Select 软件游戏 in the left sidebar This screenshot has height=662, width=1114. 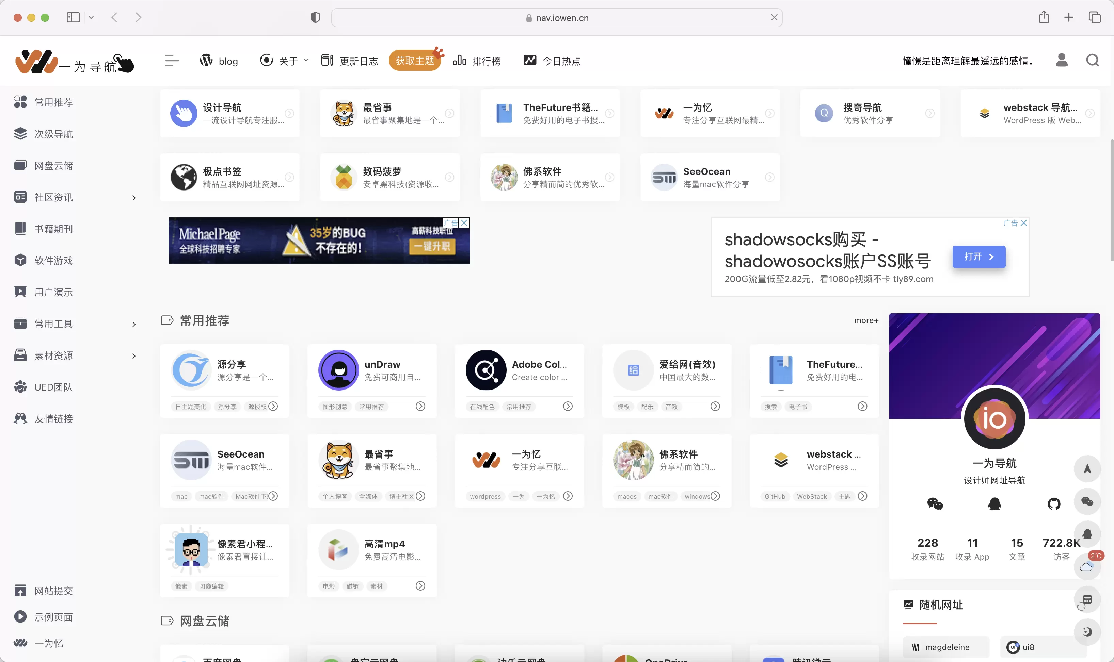coord(43,261)
